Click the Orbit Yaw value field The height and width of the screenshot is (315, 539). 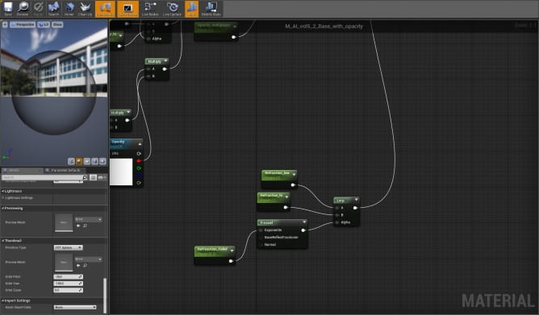(68, 284)
